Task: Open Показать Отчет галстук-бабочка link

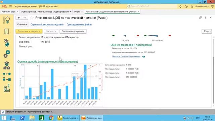Action: coord(126,56)
